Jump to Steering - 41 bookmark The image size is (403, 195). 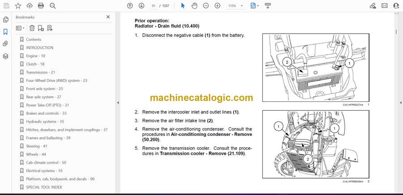37,146
